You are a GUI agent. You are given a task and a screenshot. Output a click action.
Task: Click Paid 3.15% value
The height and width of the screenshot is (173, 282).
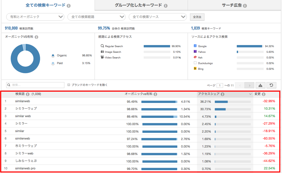86,63
